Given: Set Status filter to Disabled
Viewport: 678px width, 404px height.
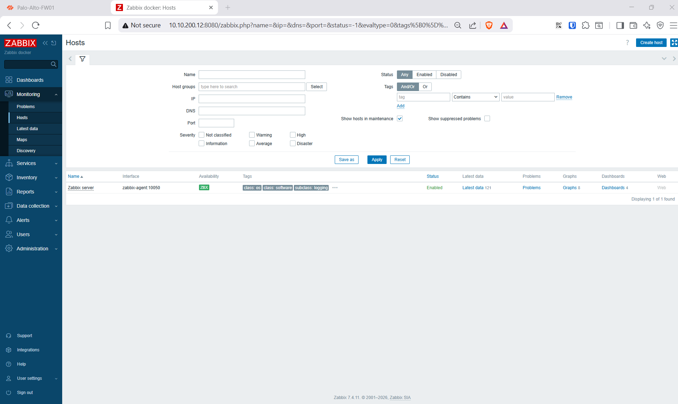Looking at the screenshot, I should [x=448, y=75].
